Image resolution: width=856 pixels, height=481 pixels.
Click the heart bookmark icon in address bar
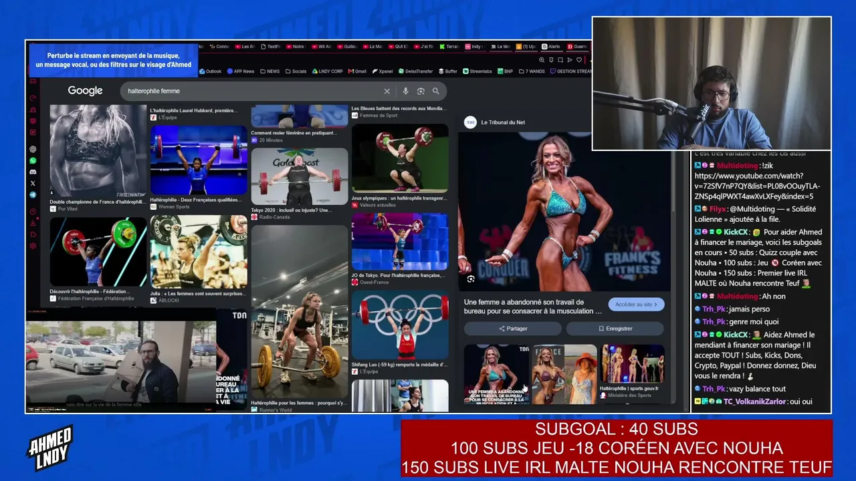coord(579,60)
